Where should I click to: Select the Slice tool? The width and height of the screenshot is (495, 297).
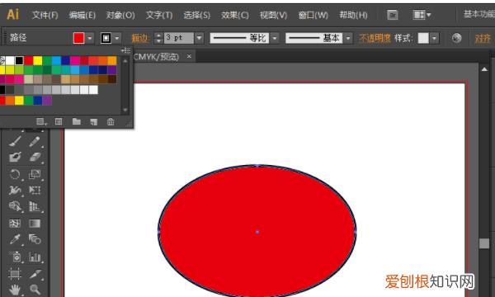35,274
